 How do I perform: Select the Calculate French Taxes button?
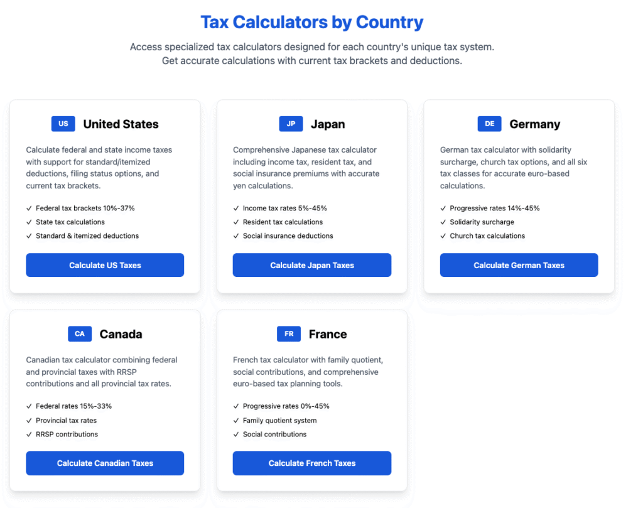312,463
